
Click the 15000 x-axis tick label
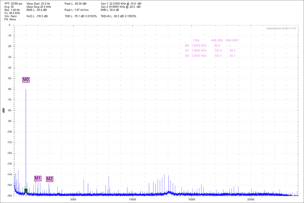(x=192, y=199)
